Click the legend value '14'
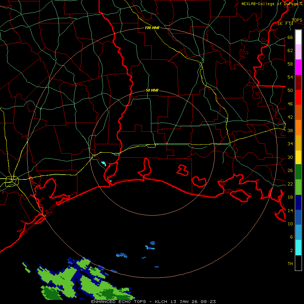Viewport: 304px width, 304px height. tap(290, 210)
